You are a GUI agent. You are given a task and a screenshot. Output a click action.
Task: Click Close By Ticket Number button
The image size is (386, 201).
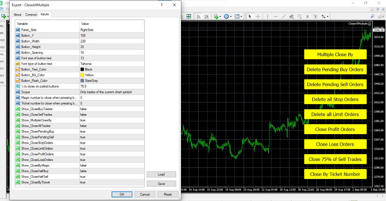[x=335, y=174]
